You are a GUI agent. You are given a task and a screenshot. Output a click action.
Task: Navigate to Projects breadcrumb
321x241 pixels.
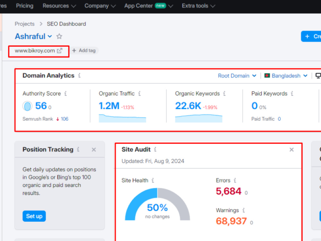click(x=25, y=24)
